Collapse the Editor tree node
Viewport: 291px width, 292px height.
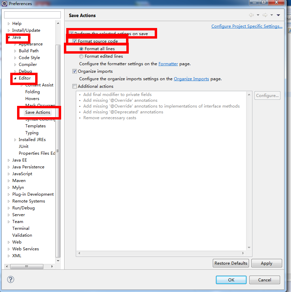pyautogui.click(x=15, y=78)
